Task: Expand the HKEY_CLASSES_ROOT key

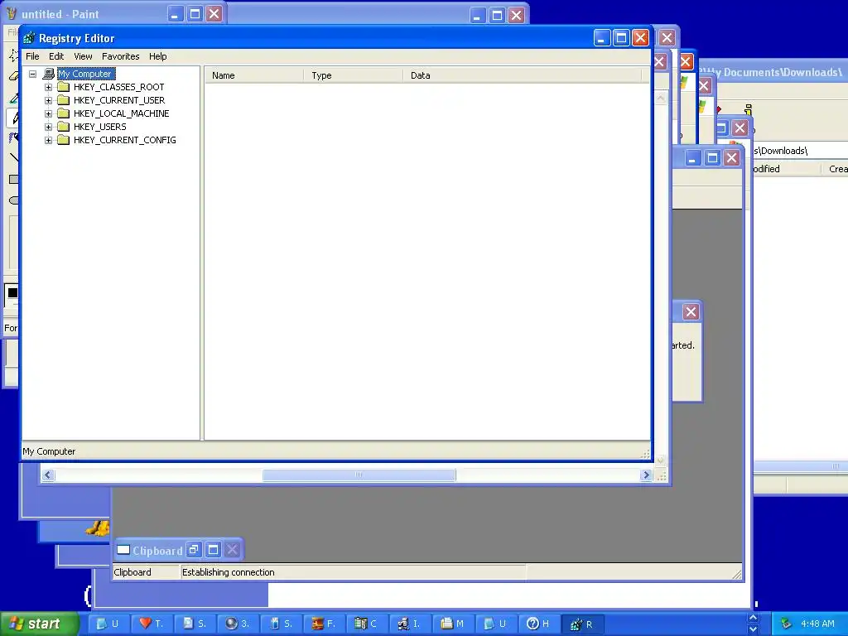Action: click(48, 87)
